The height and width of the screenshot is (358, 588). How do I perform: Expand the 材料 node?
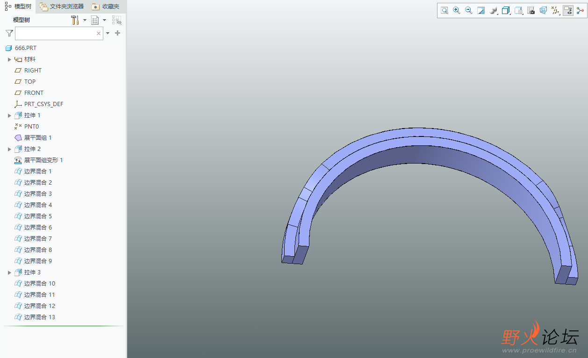pos(9,59)
